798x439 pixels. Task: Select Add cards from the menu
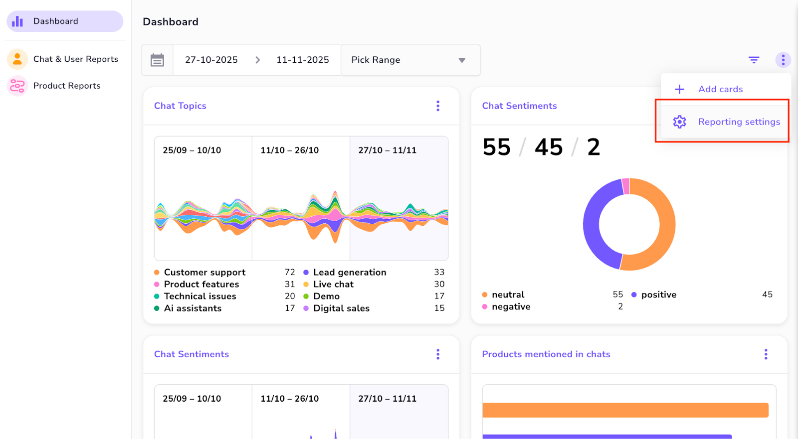[720, 89]
